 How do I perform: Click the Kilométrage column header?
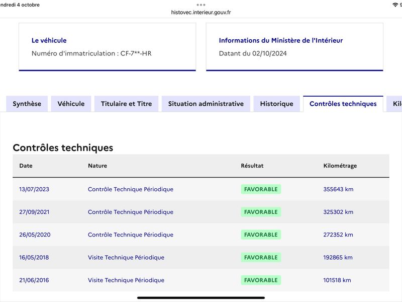(340, 166)
